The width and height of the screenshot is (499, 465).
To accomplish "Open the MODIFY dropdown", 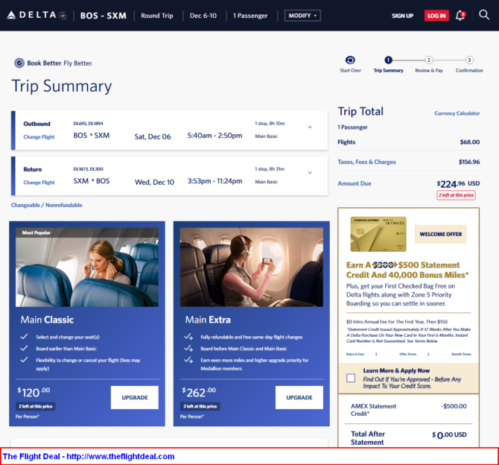I will coord(302,16).
